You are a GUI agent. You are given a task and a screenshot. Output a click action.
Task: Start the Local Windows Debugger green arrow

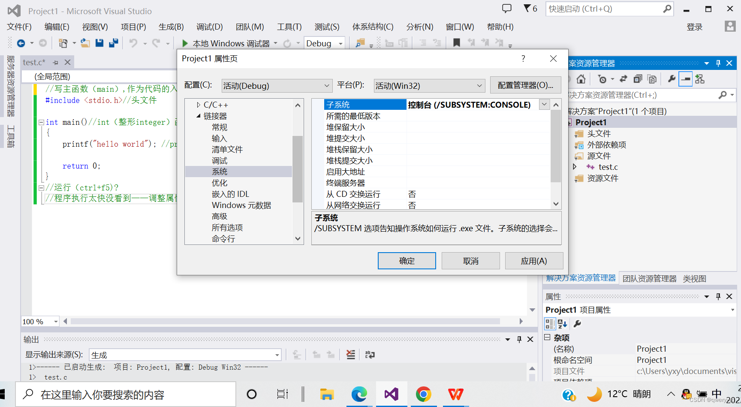point(185,43)
